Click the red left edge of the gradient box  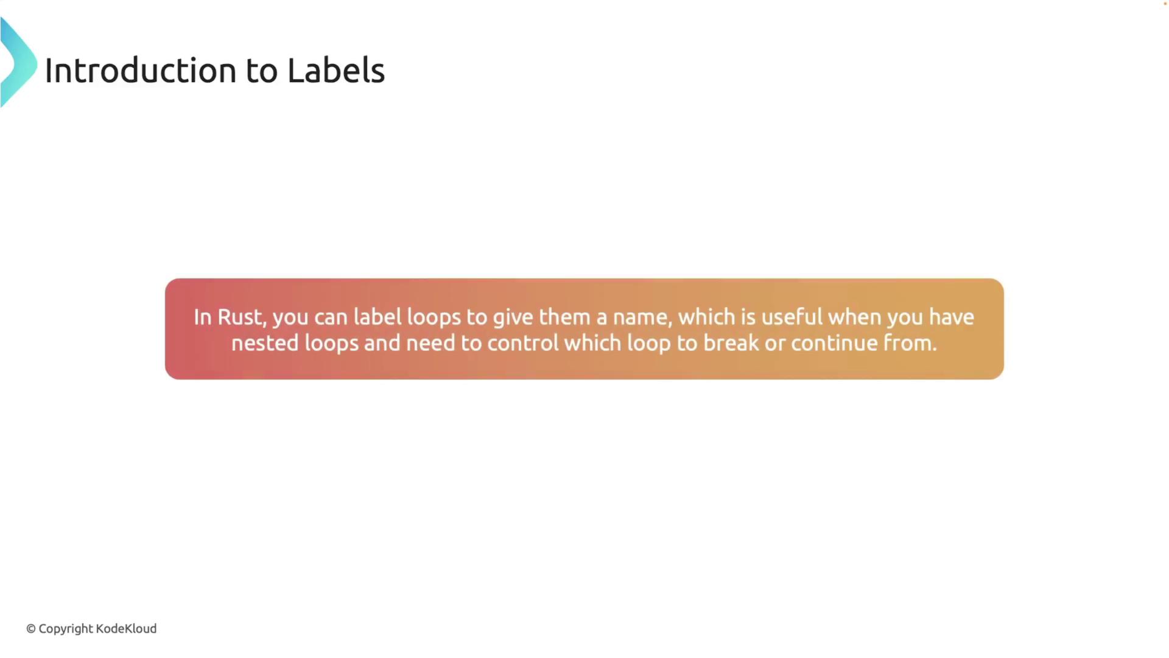173,329
